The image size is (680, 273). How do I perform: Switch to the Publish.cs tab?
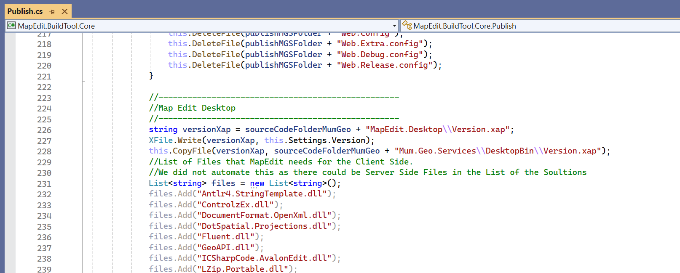[x=25, y=11]
